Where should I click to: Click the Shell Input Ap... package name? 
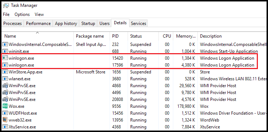tap(91, 44)
